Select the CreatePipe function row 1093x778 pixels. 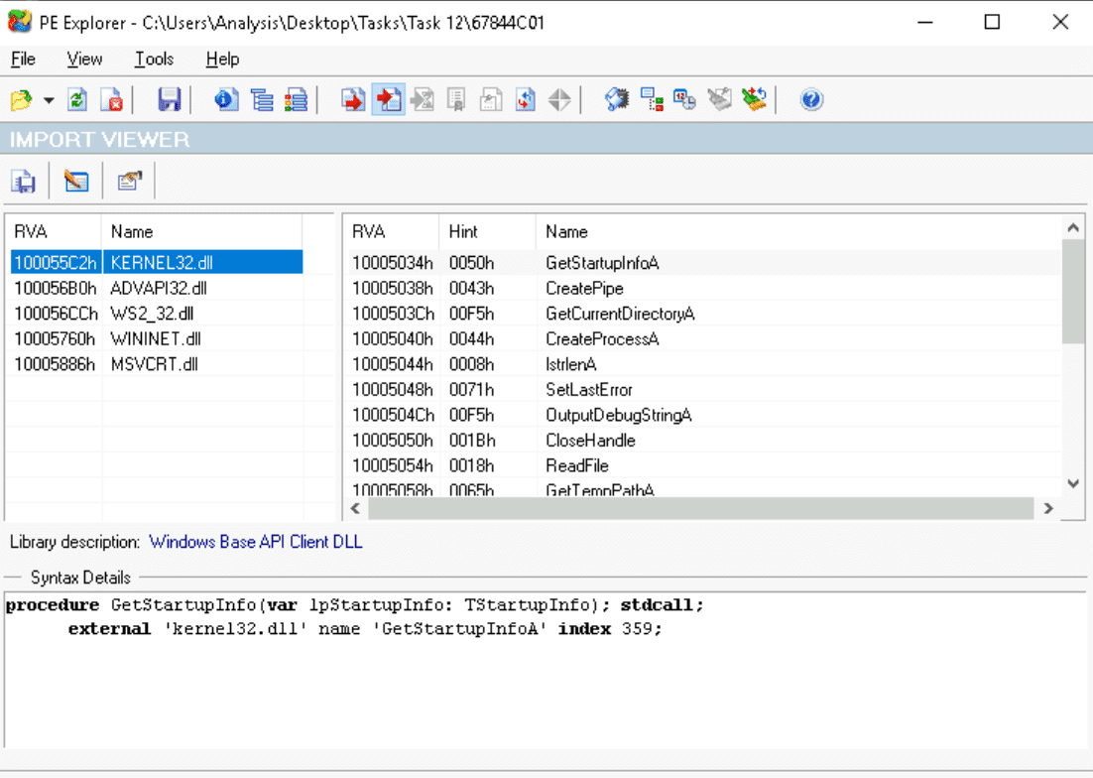pos(703,288)
